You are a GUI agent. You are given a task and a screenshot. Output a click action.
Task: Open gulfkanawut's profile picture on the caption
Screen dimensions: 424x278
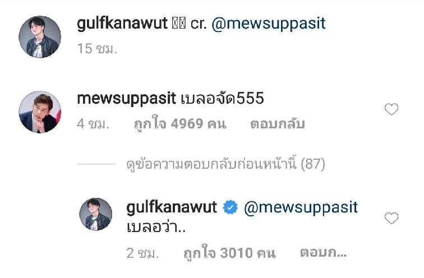(x=40, y=37)
